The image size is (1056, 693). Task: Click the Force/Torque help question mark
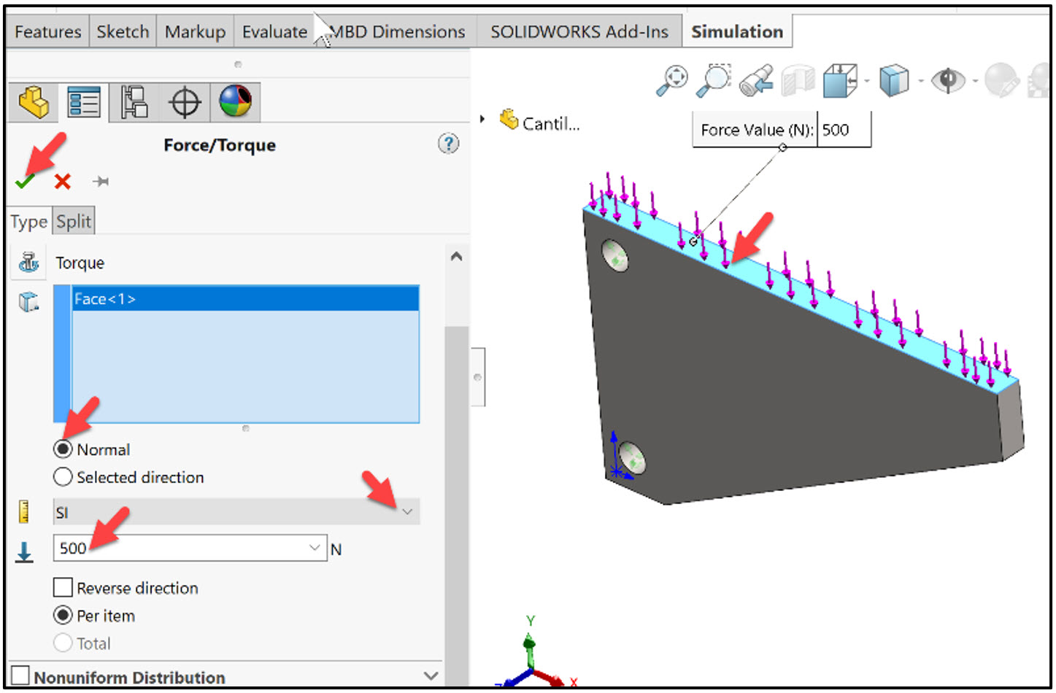tap(448, 144)
